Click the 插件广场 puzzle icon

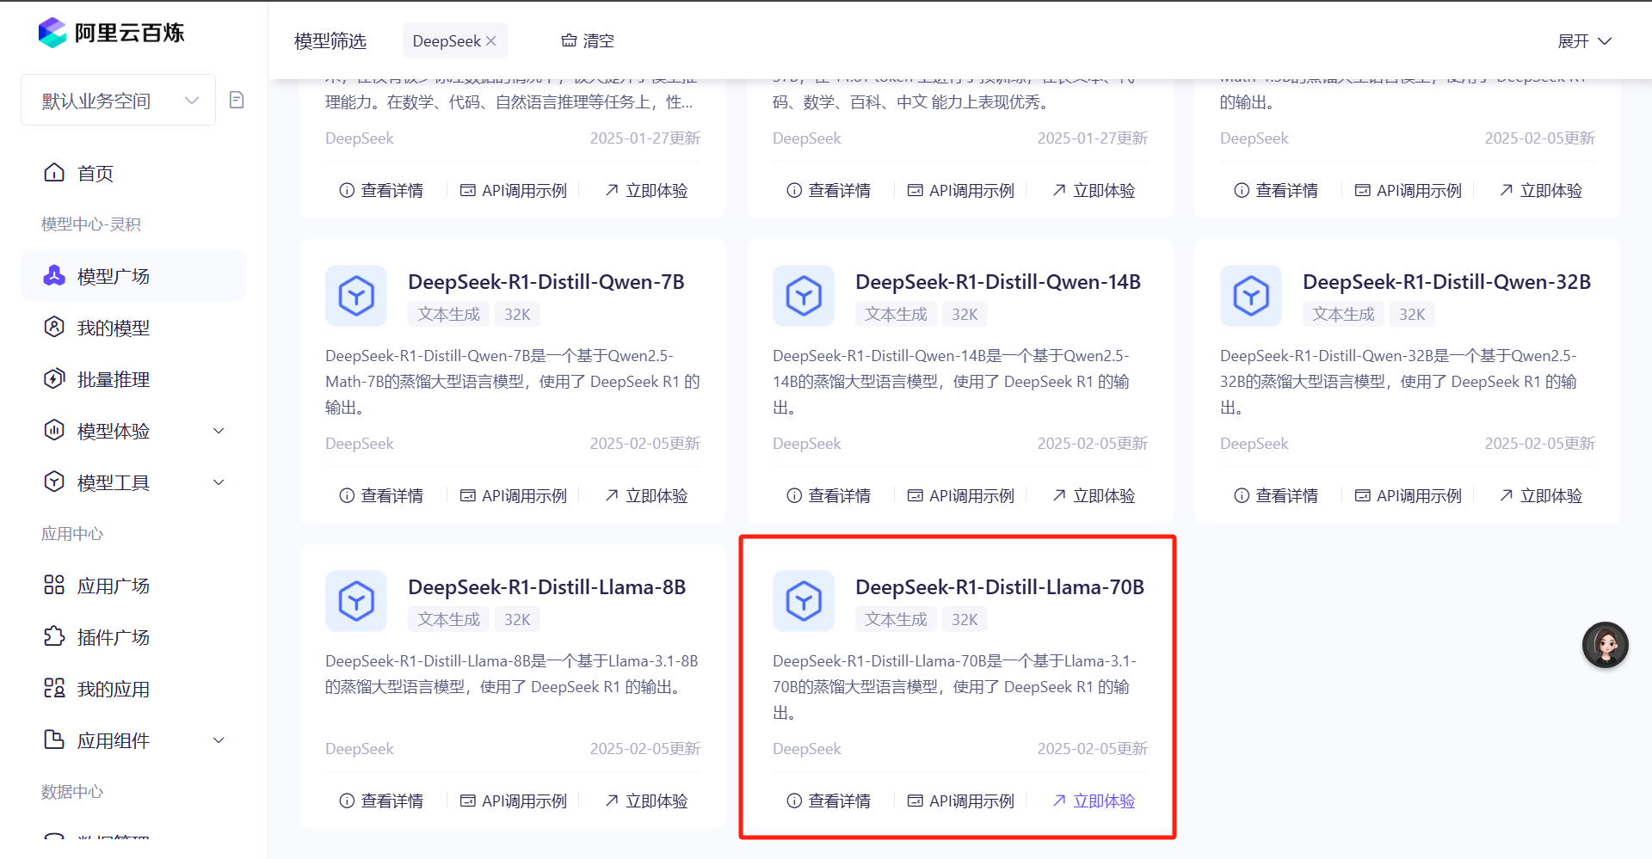(x=54, y=636)
